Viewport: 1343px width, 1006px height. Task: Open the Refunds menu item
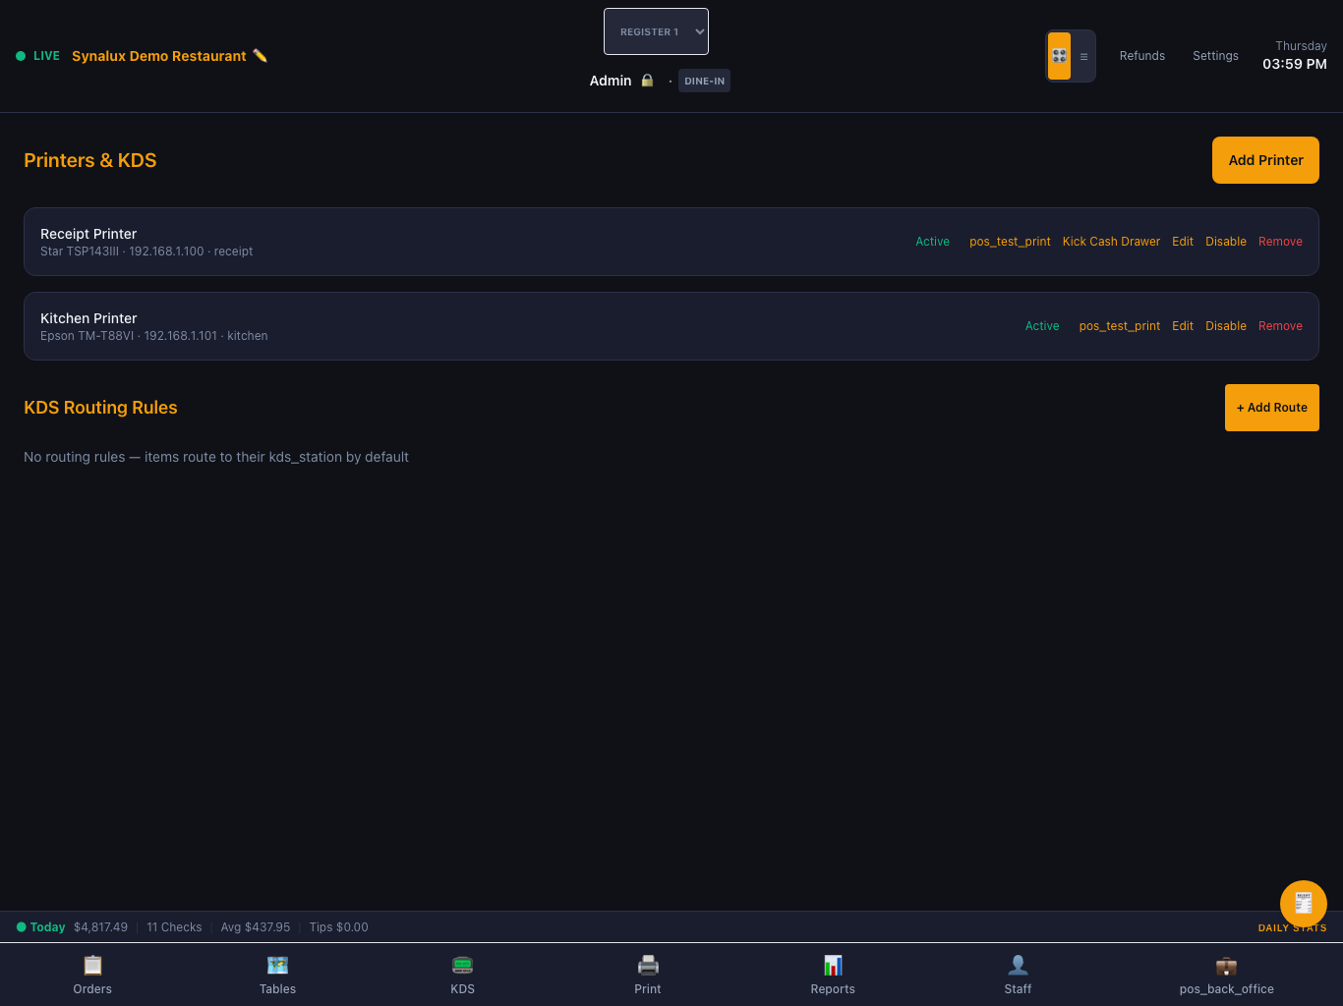click(x=1141, y=56)
